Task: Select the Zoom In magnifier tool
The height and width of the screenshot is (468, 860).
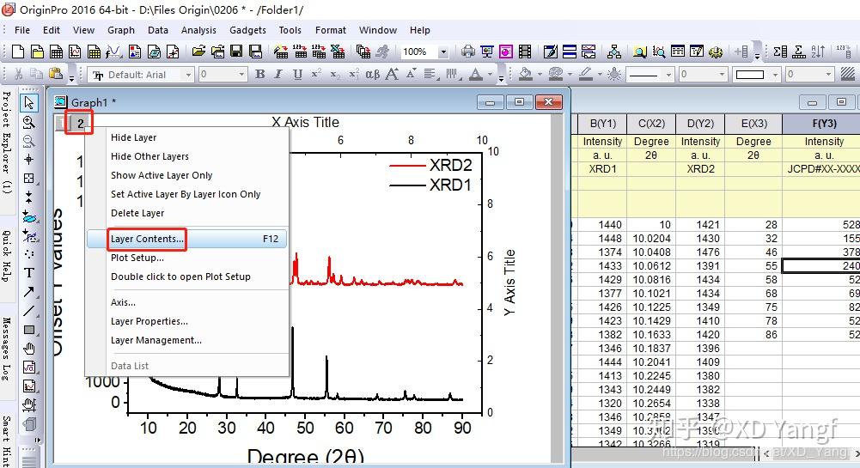Action: (29, 122)
